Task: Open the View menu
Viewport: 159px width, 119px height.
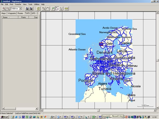Action: pos(25,4)
